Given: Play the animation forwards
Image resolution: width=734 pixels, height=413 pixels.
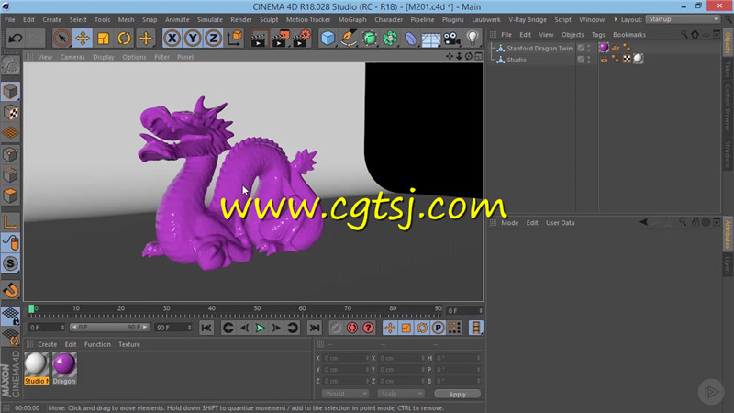Looking at the screenshot, I should [260, 328].
